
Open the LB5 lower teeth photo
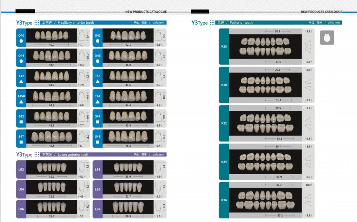point(128,187)
